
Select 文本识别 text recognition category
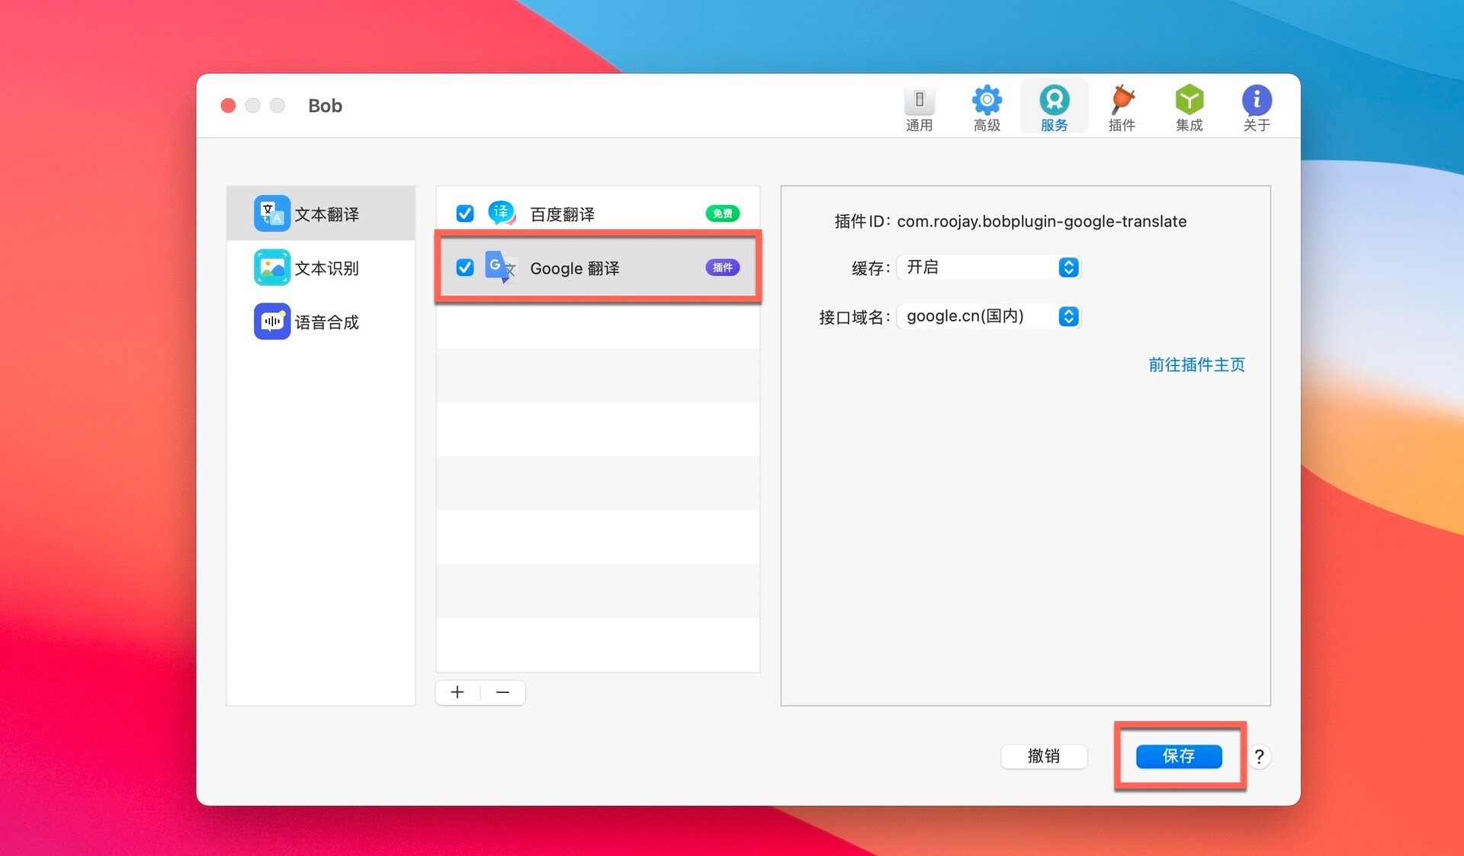tap(321, 268)
